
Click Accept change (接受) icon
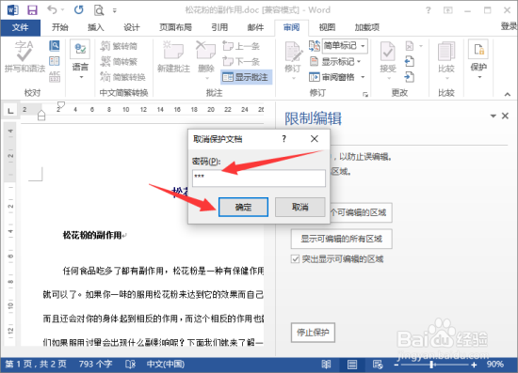(x=387, y=52)
